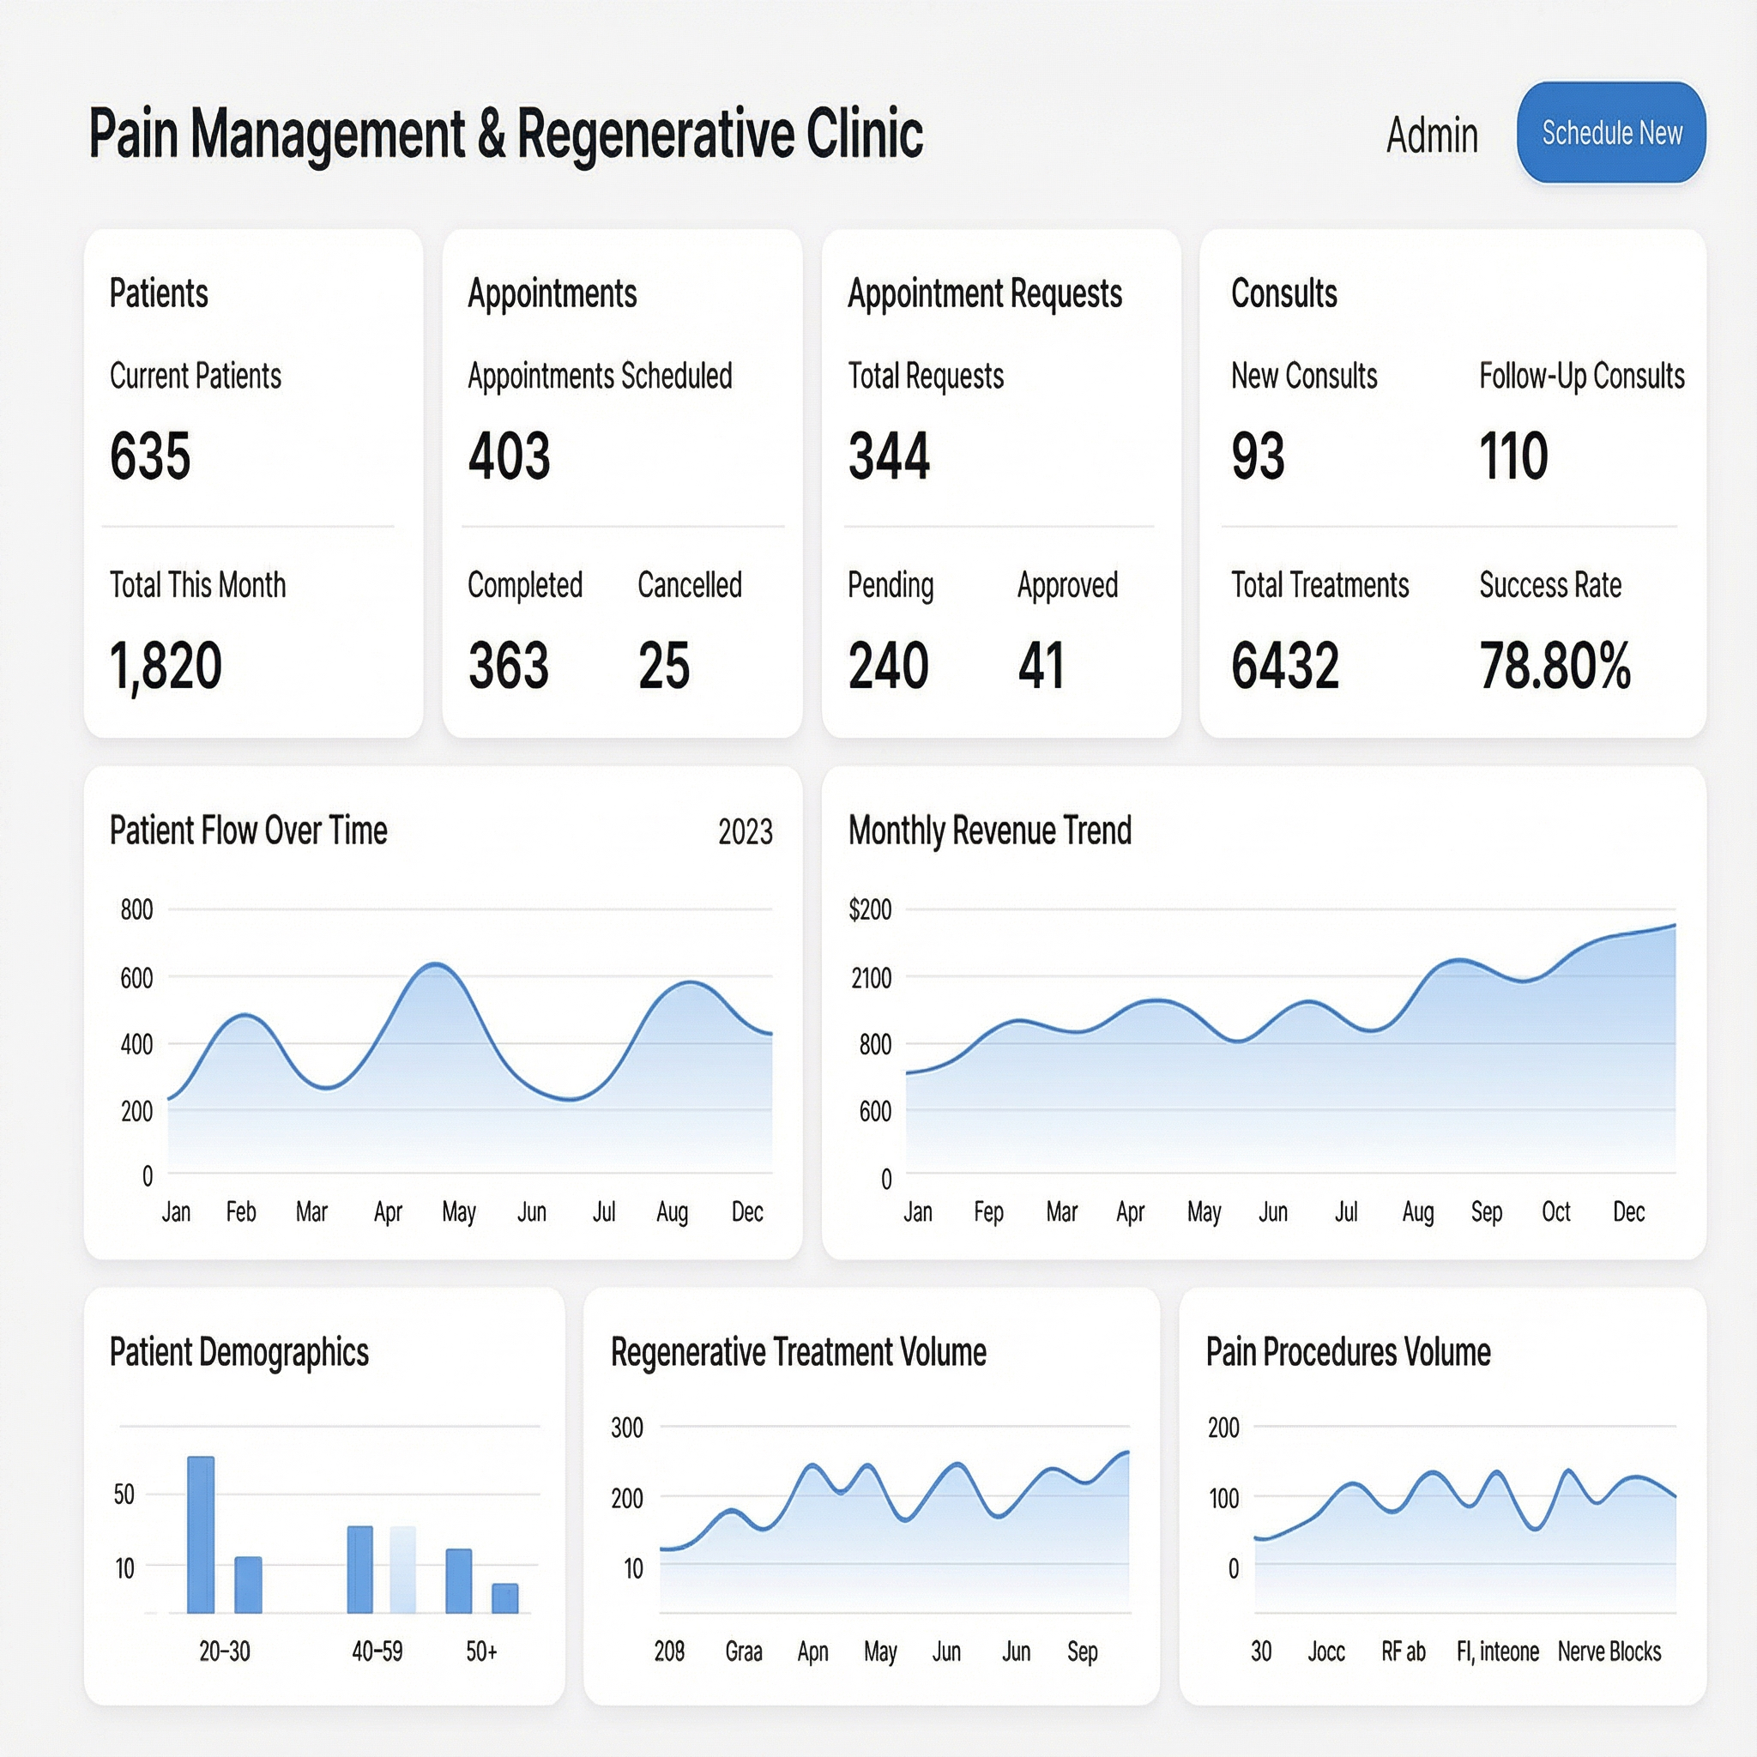Screen dimensions: 1757x1757
Task: Select the 2023 year selector
Action: [745, 831]
